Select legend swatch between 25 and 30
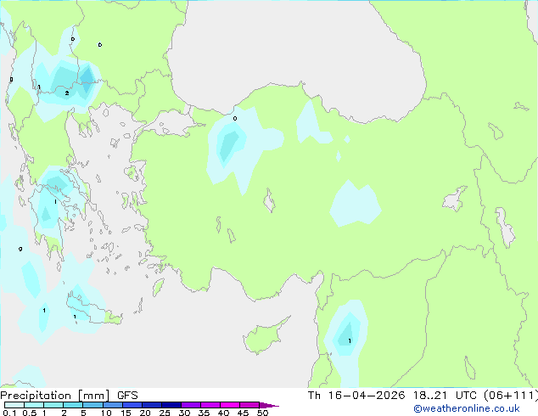The height and width of the screenshot is (416, 538). coord(171,405)
